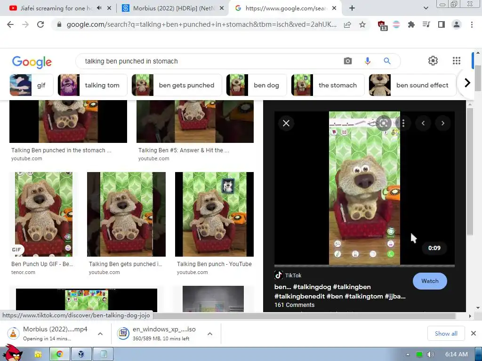
Task: Expand the tab search dropdown arrow
Action: pos(426,8)
